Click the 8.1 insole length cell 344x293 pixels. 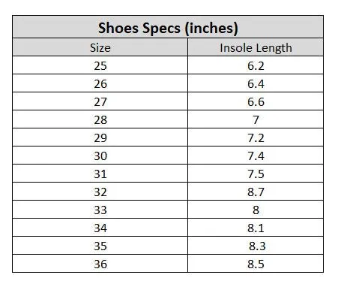coord(256,228)
